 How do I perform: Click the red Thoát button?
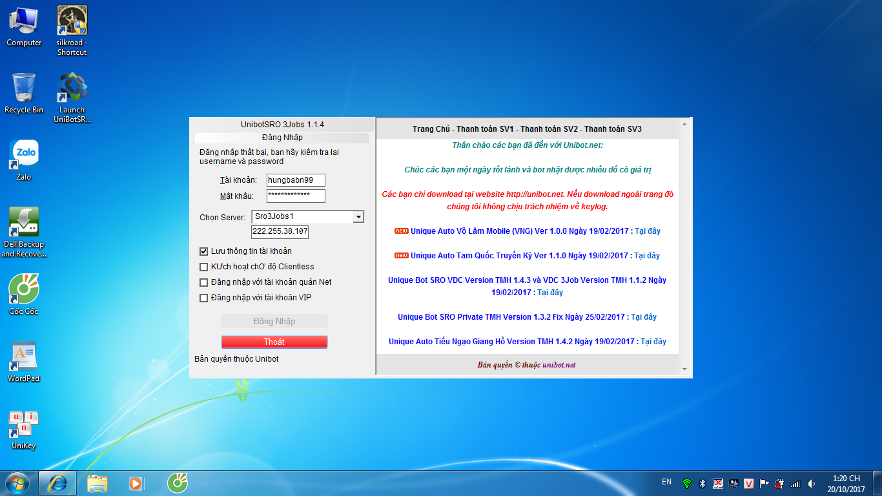[x=274, y=342]
